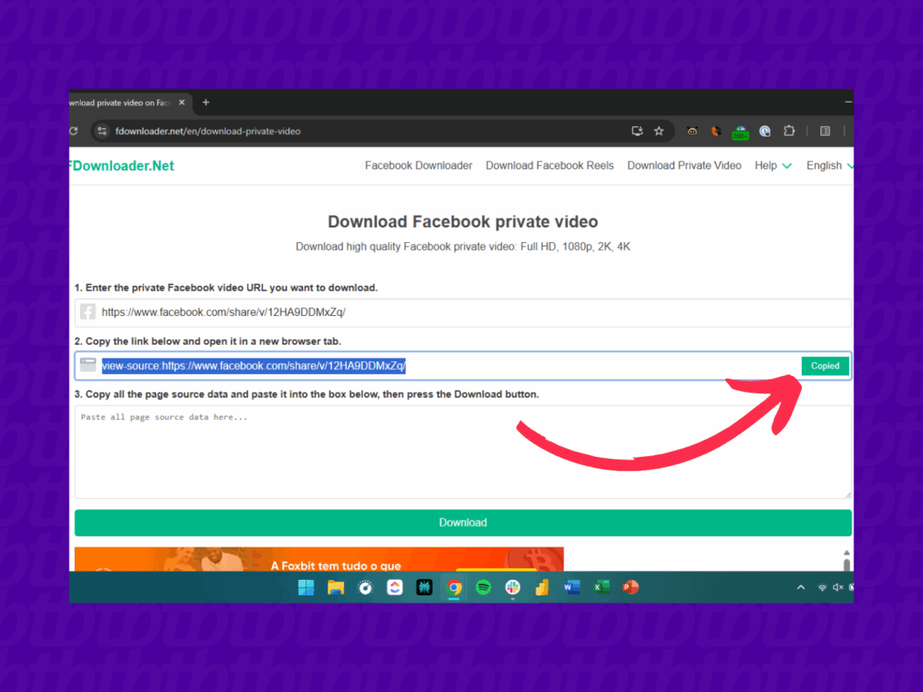The height and width of the screenshot is (692, 923).
Task: Open a new browser tab
Action: click(205, 103)
